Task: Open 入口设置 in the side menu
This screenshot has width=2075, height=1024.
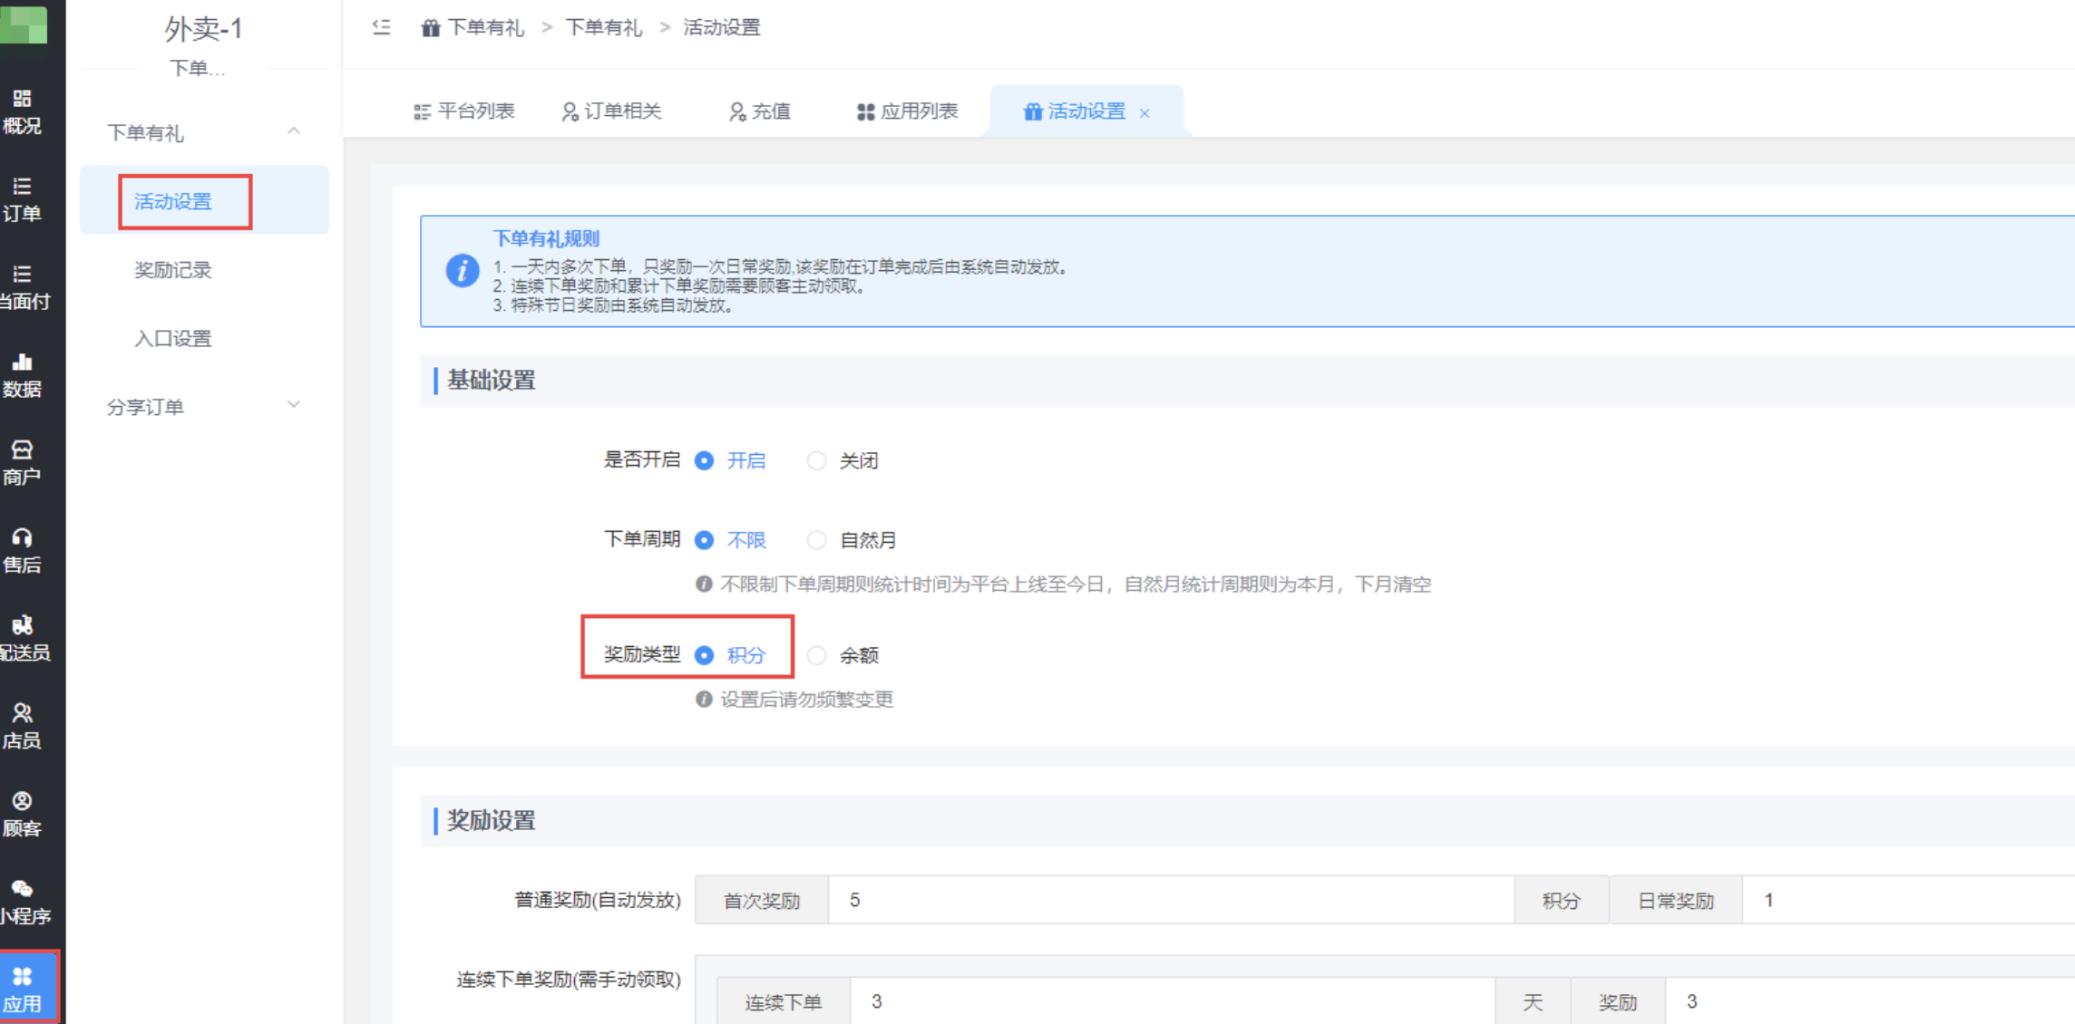Action: pyautogui.click(x=173, y=339)
